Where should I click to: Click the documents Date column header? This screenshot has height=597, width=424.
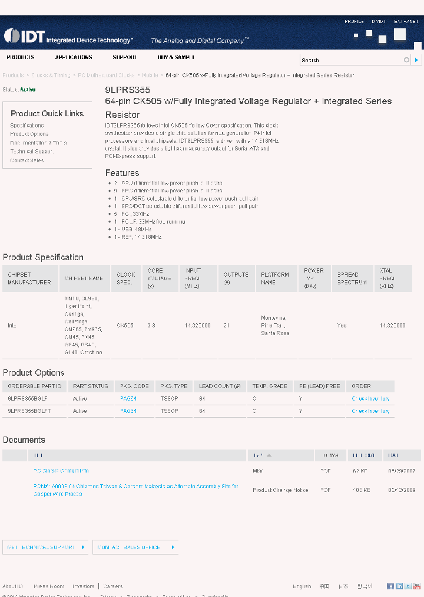pos(402,455)
